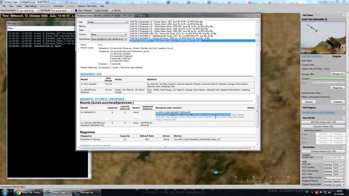
Task: Click the NASAMS unit photo thumbnail
Action: (x=323, y=38)
